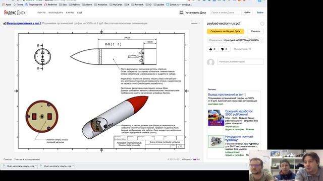Click Сохранить на Яндекс.Диск button
Screen dimensions: 323x181
tap(226, 31)
